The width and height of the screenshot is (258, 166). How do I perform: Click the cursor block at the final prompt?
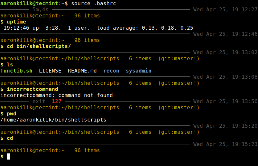9,156
